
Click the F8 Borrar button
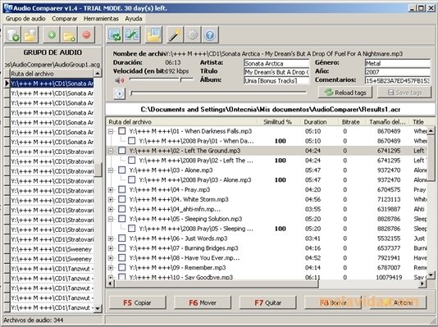[x=333, y=302]
